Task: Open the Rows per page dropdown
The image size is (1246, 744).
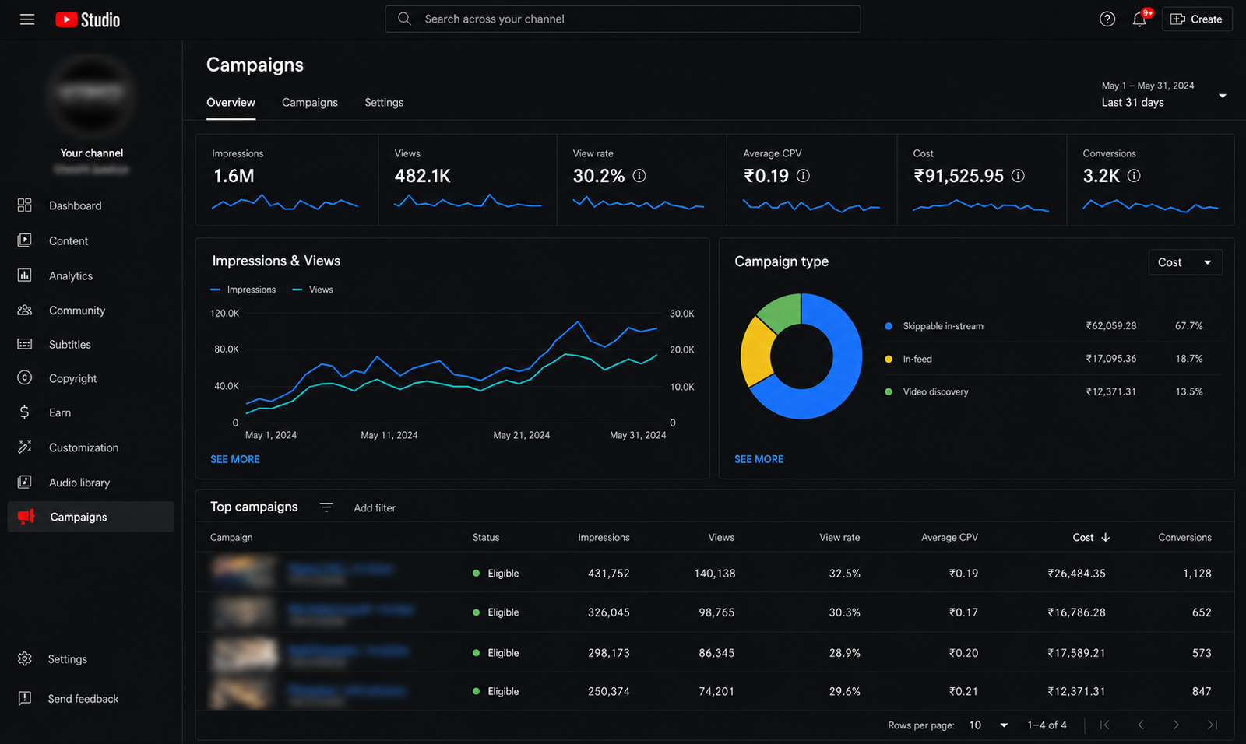Action: [988, 725]
